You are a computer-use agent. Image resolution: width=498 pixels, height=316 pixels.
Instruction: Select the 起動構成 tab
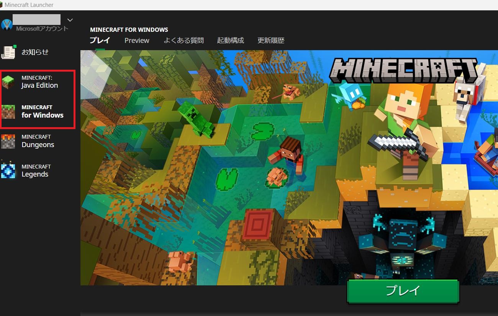[230, 40]
